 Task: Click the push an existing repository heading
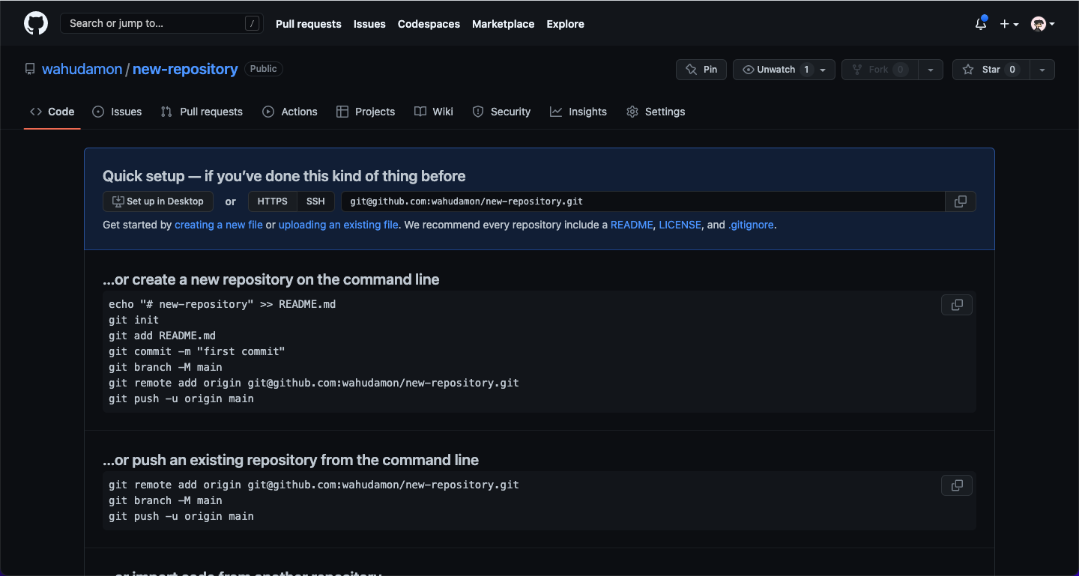(291, 460)
